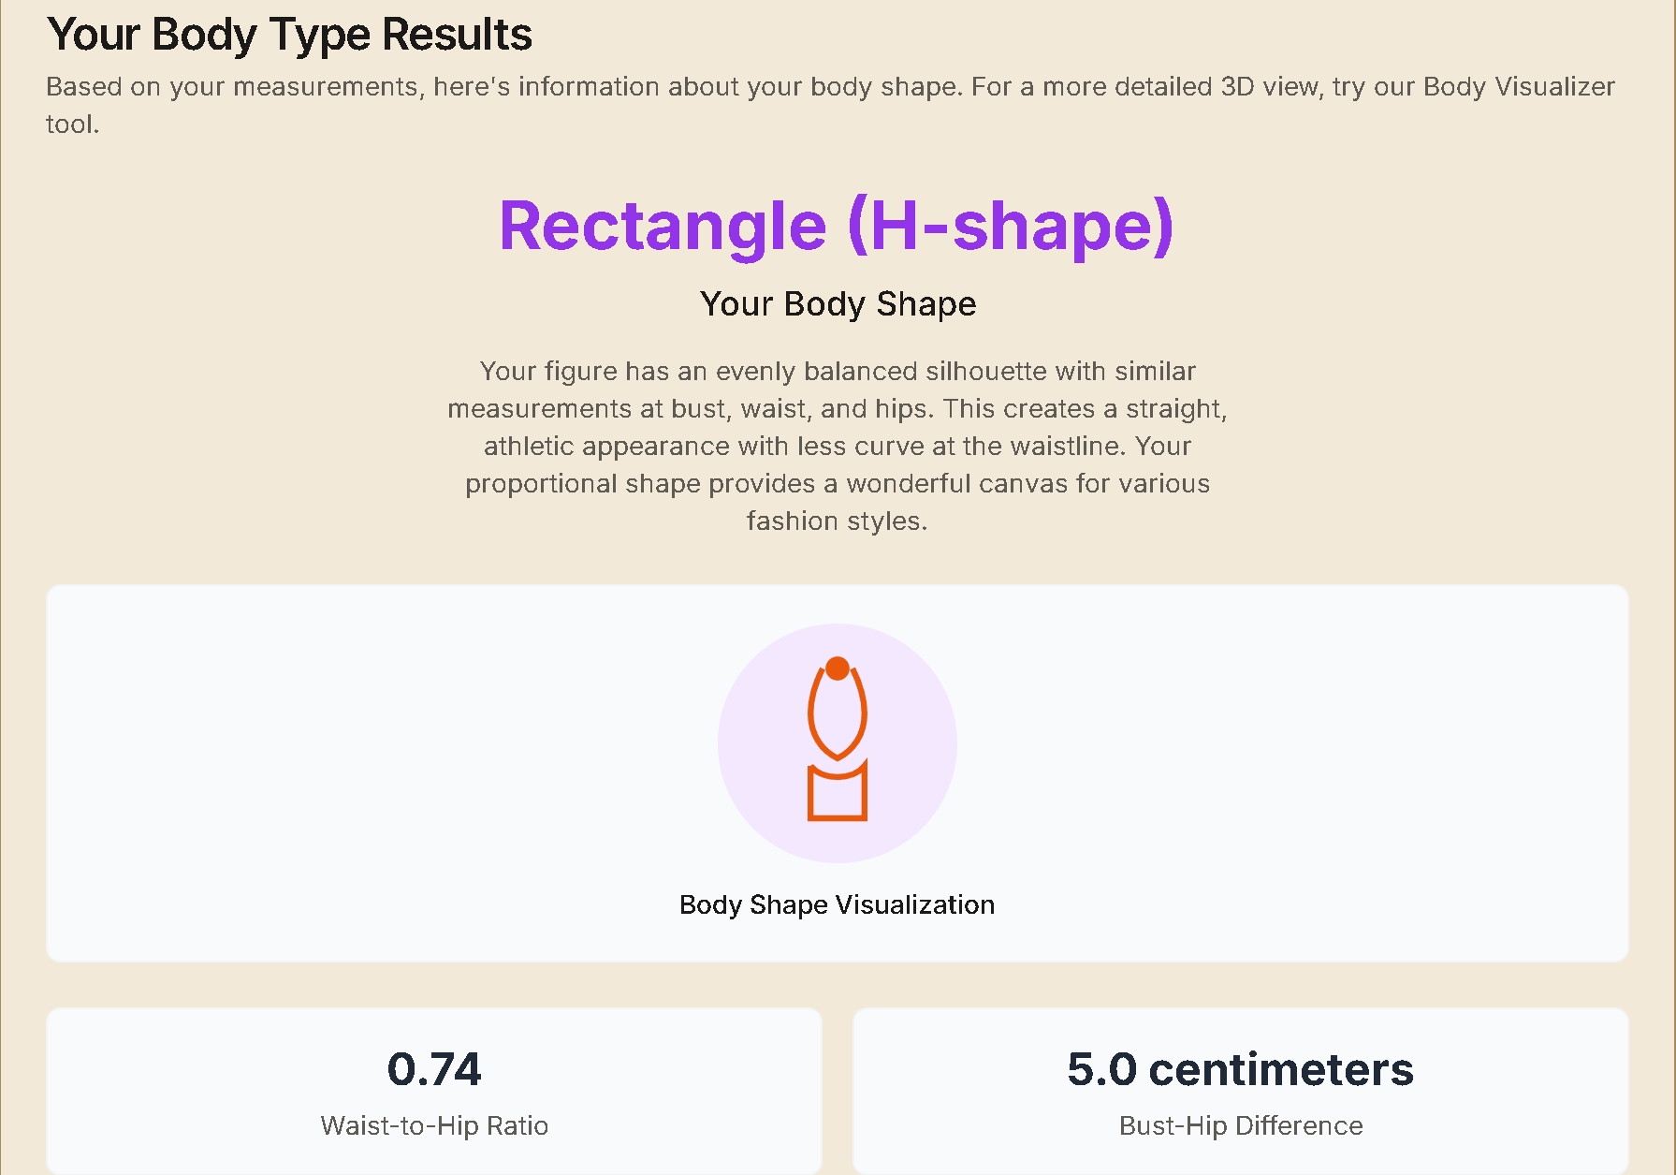Viewport: 1676px width, 1175px height.
Task: Click the "Your Body Shape" subtitle
Action: coord(838,303)
